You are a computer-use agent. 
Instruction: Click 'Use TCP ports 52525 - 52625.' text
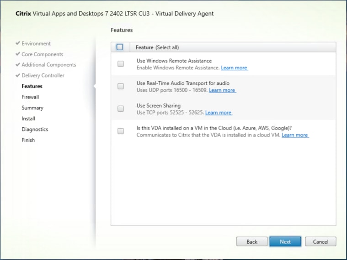[170, 113]
